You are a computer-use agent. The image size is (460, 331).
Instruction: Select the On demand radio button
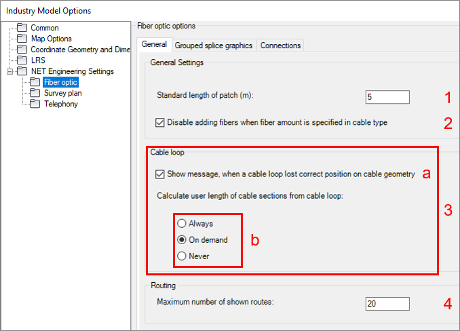(x=182, y=240)
